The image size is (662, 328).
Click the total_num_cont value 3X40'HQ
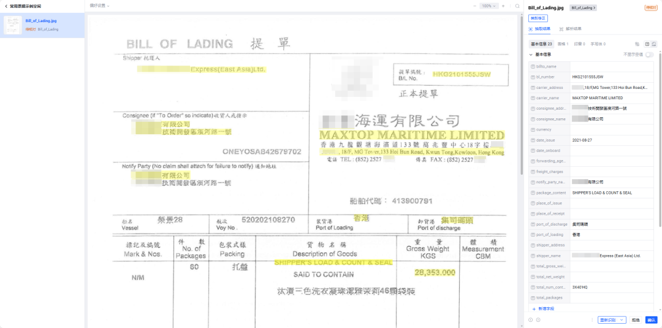580,288
